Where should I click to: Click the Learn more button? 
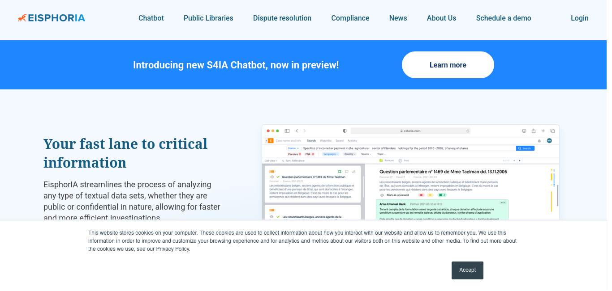(448, 65)
